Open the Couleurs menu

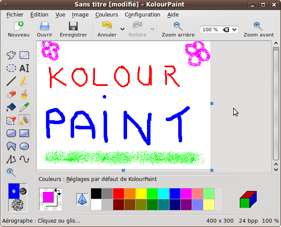tap(107, 14)
